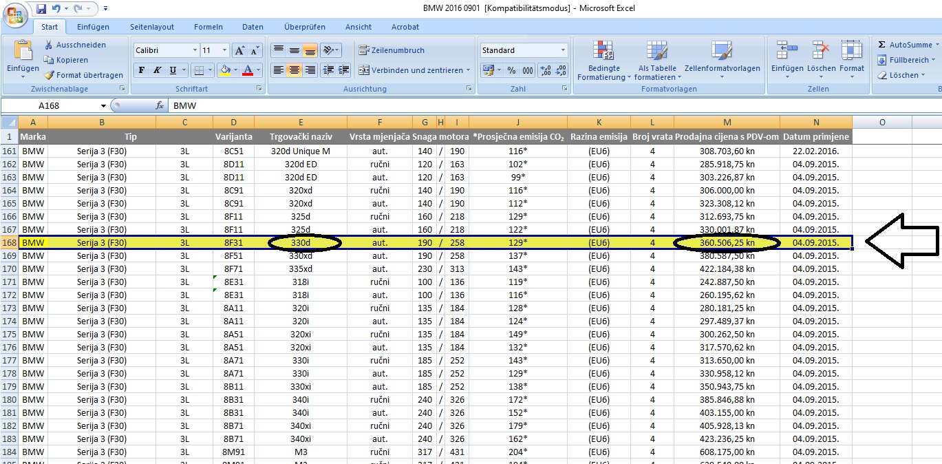Screen dimensions: 942x464
Task: Click the AutoSumme button
Action: point(905,45)
